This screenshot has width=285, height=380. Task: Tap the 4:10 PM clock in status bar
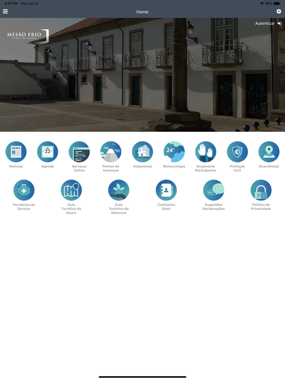tap(11, 3)
